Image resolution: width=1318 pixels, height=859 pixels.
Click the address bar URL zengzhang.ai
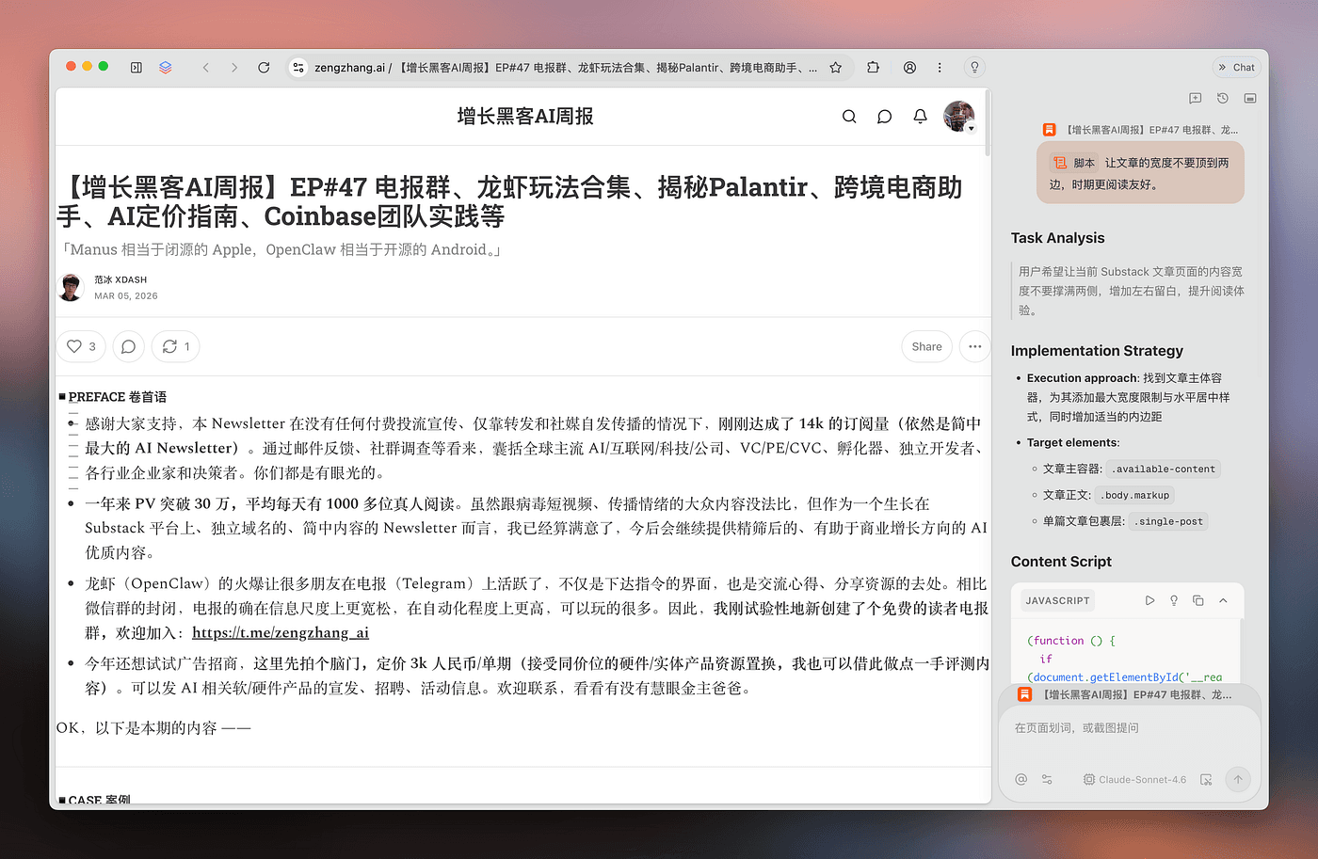(349, 68)
